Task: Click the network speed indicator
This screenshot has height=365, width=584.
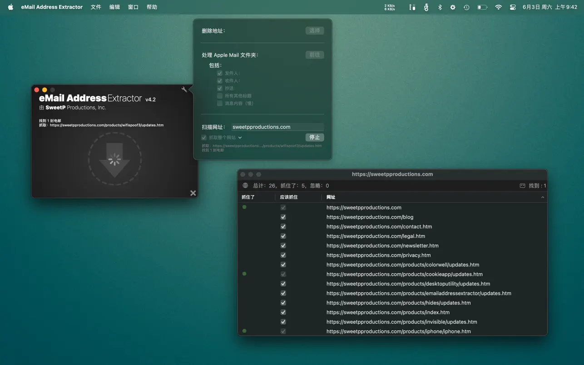Action: pyautogui.click(x=390, y=7)
